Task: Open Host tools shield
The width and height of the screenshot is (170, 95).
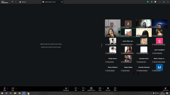Action: click(108, 89)
